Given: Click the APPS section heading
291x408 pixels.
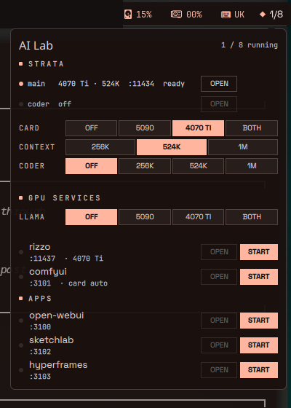Looking at the screenshot, I should pyautogui.click(x=40, y=299).
